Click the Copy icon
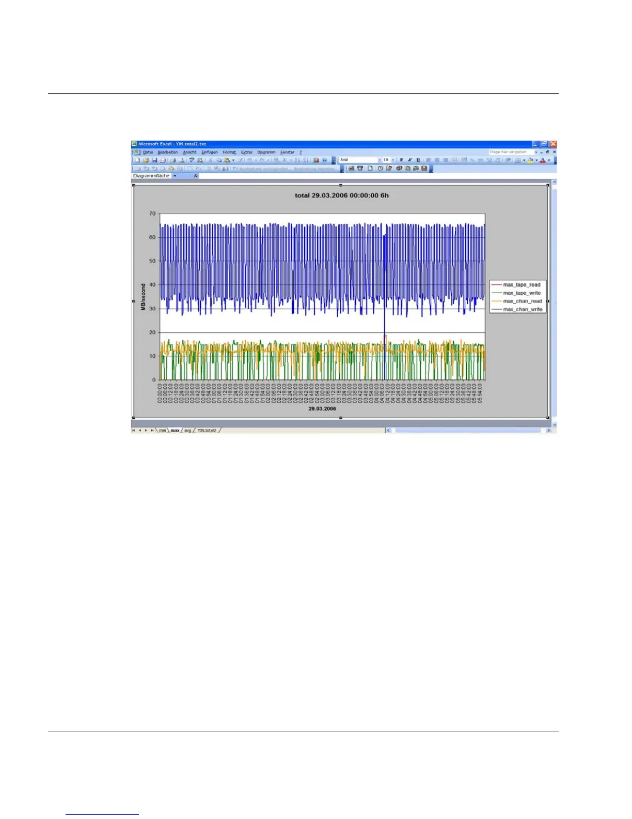Image resolution: width=632 pixels, height=819 pixels. coord(219,160)
